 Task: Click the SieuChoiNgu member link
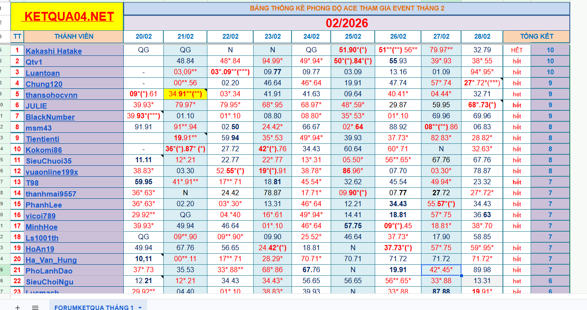(x=49, y=282)
